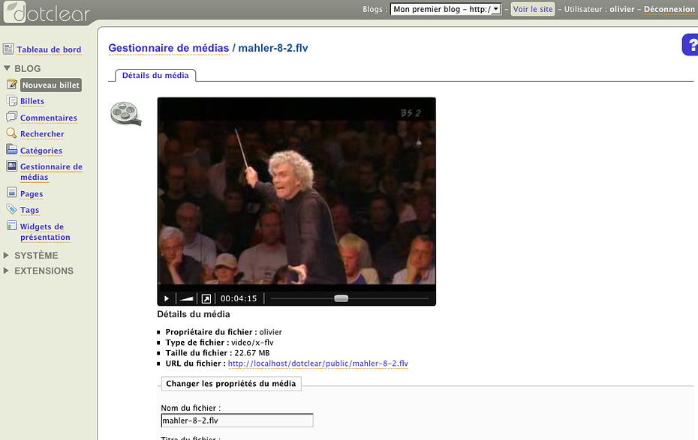
Task: Select the Détails du média tab
Action: click(155, 76)
